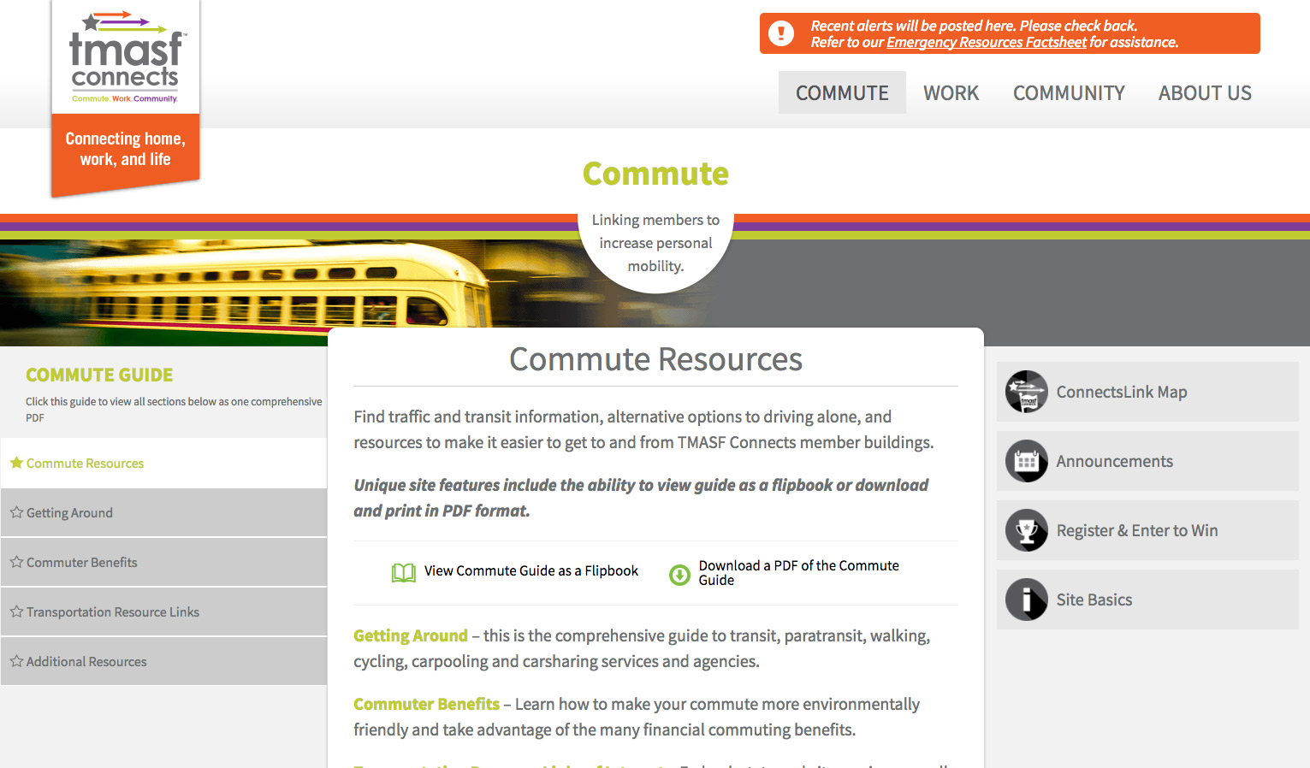1310x768 pixels.
Task: Go to the ABOUT US page
Action: [1205, 93]
